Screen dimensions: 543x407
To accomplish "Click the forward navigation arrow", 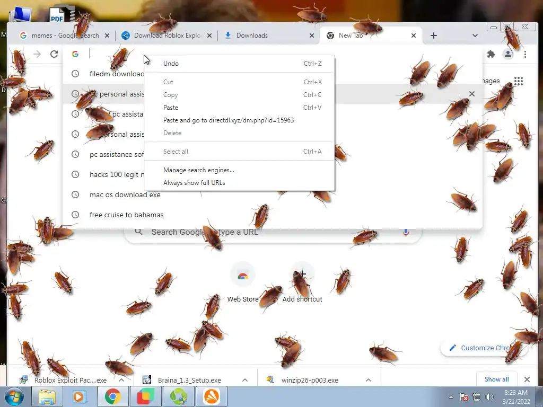I will tap(37, 54).
